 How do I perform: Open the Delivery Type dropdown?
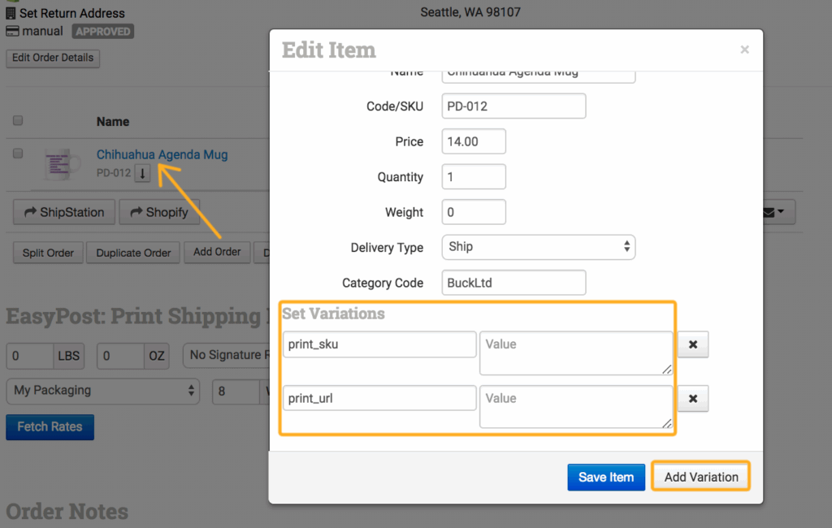tap(538, 247)
